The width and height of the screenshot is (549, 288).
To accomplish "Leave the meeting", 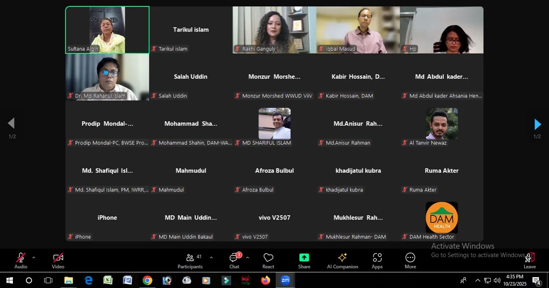I will [x=530, y=261].
